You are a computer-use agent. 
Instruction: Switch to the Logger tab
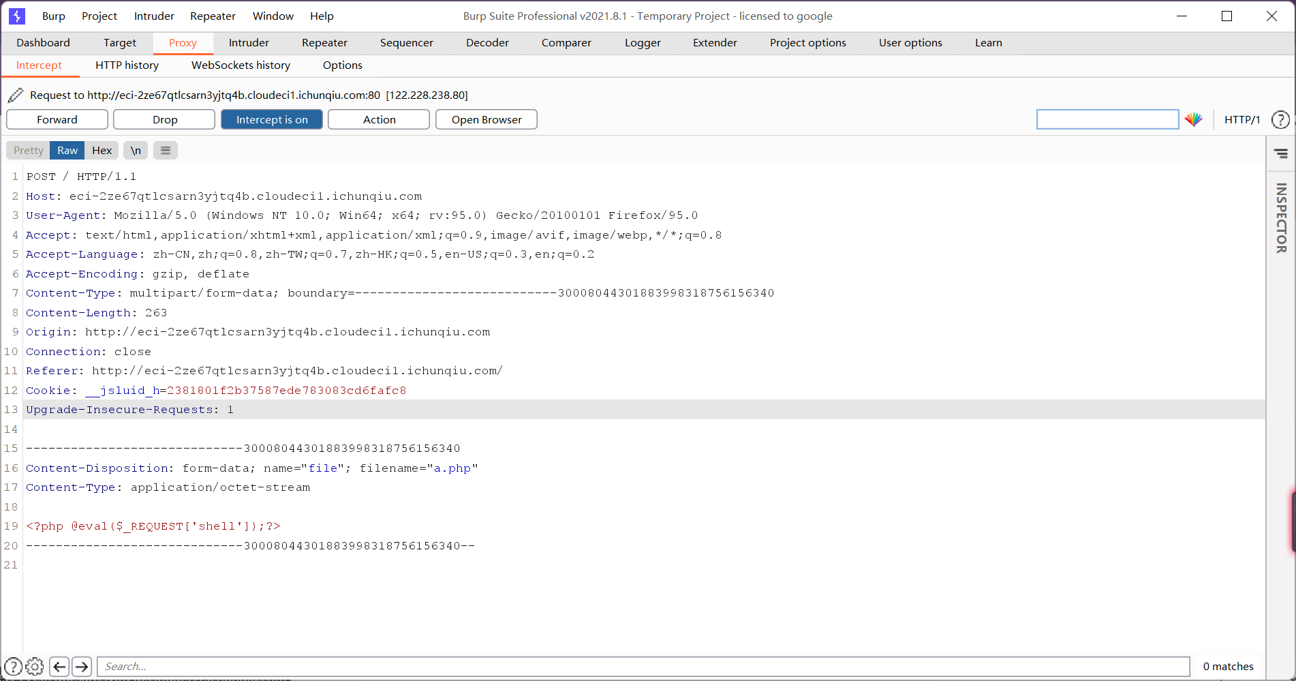tap(643, 42)
